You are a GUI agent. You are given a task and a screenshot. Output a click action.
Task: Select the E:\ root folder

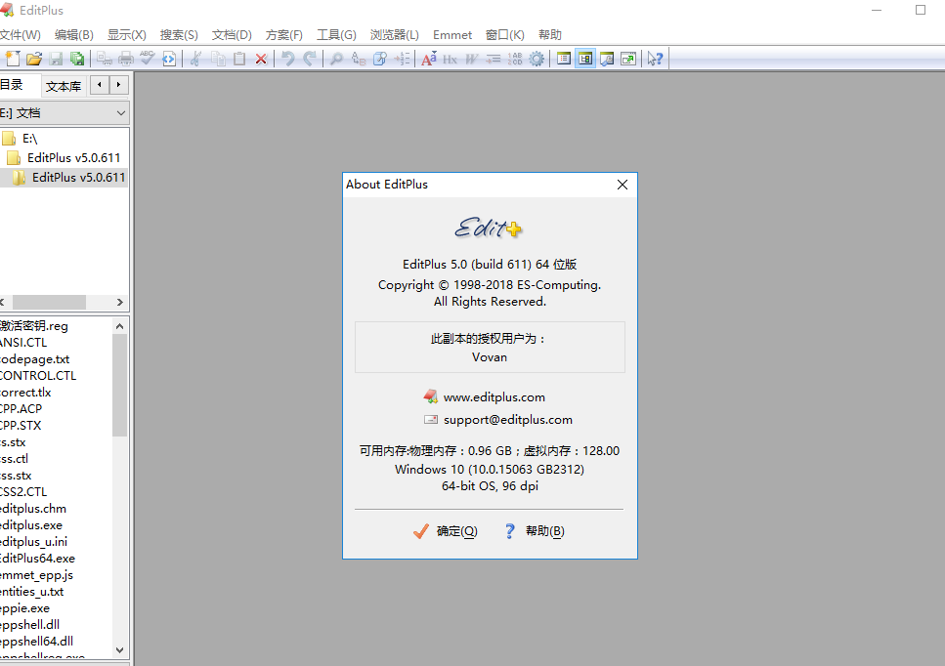pyautogui.click(x=29, y=139)
